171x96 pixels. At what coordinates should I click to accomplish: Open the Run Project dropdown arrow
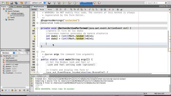pos(66,3)
